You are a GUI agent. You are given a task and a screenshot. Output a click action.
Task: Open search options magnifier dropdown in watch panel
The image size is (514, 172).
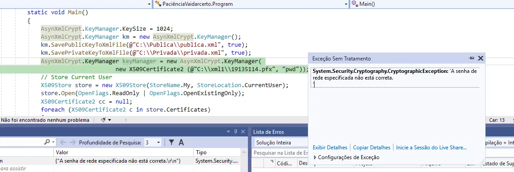coord(49,142)
